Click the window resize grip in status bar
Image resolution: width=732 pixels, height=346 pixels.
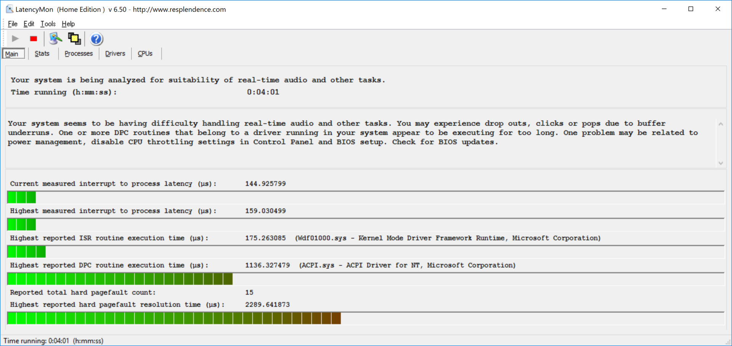(x=728, y=342)
